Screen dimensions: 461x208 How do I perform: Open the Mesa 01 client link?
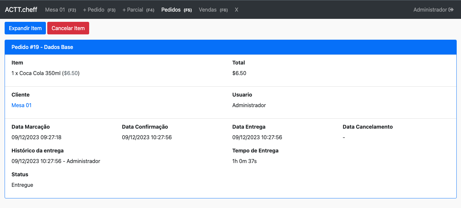pyautogui.click(x=21, y=105)
